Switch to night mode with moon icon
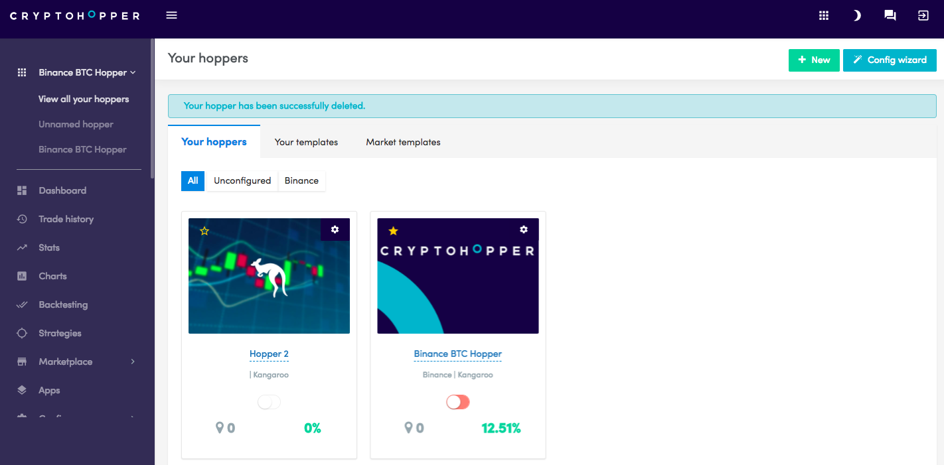Screen dimensions: 944x465 tap(857, 15)
